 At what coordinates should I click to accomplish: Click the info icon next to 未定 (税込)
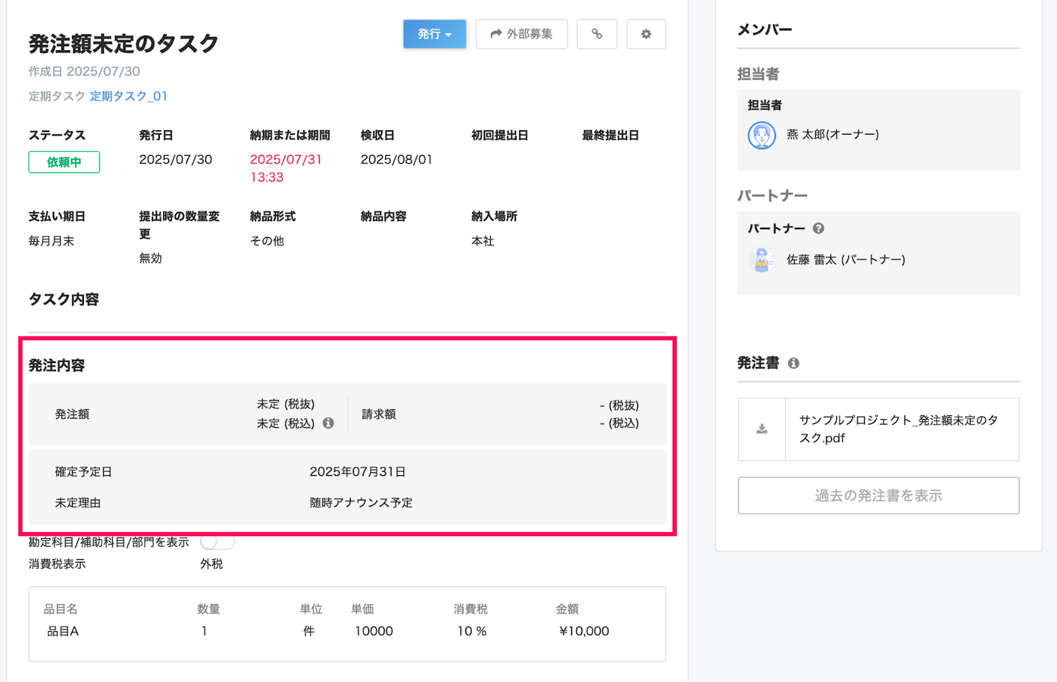328,423
